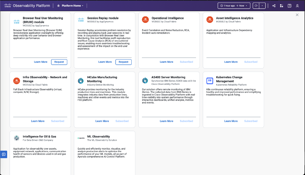Request the Session Replay module

pyautogui.click(x=123, y=62)
